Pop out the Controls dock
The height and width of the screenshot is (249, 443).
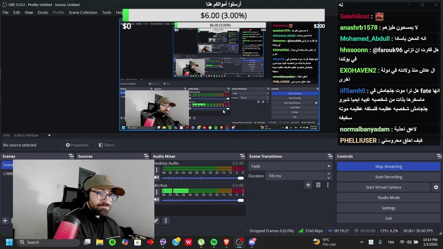pos(439,156)
